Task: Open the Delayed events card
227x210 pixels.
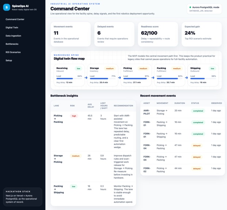Action: click(x=114, y=34)
